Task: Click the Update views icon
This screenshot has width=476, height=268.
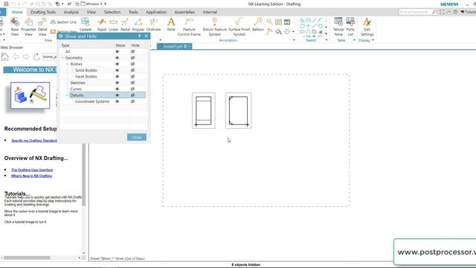Action: (x=86, y=25)
